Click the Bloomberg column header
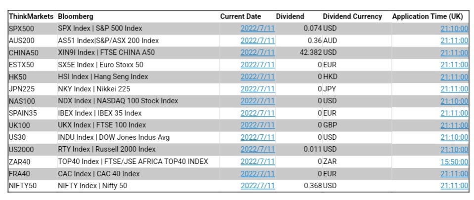This screenshot has width=474, height=200. coord(75,16)
